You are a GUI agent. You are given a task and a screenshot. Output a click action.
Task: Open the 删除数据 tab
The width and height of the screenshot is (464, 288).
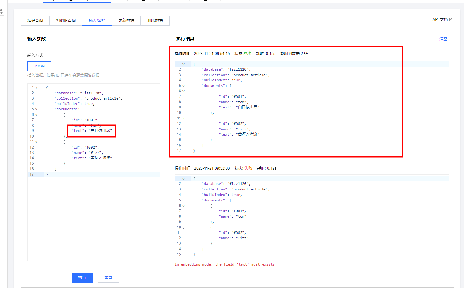155,21
